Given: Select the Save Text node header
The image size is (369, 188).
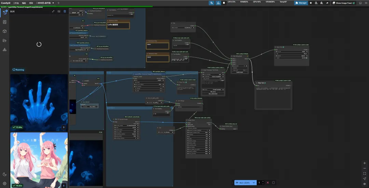Looking at the screenshot, I should click(291, 47).
